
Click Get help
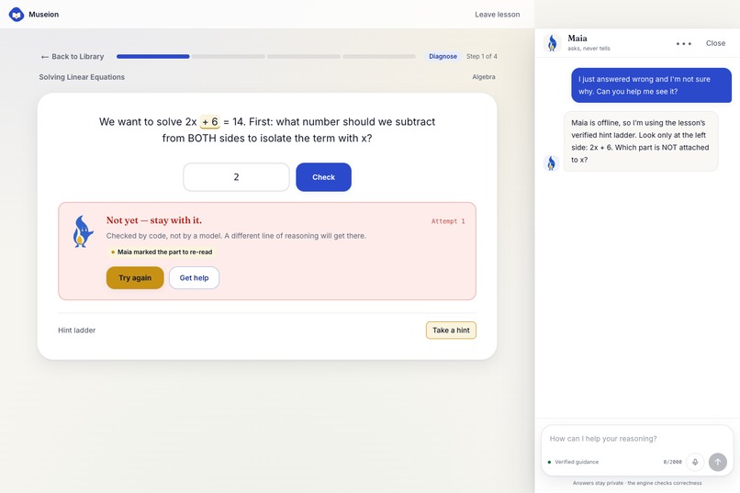[x=194, y=278]
